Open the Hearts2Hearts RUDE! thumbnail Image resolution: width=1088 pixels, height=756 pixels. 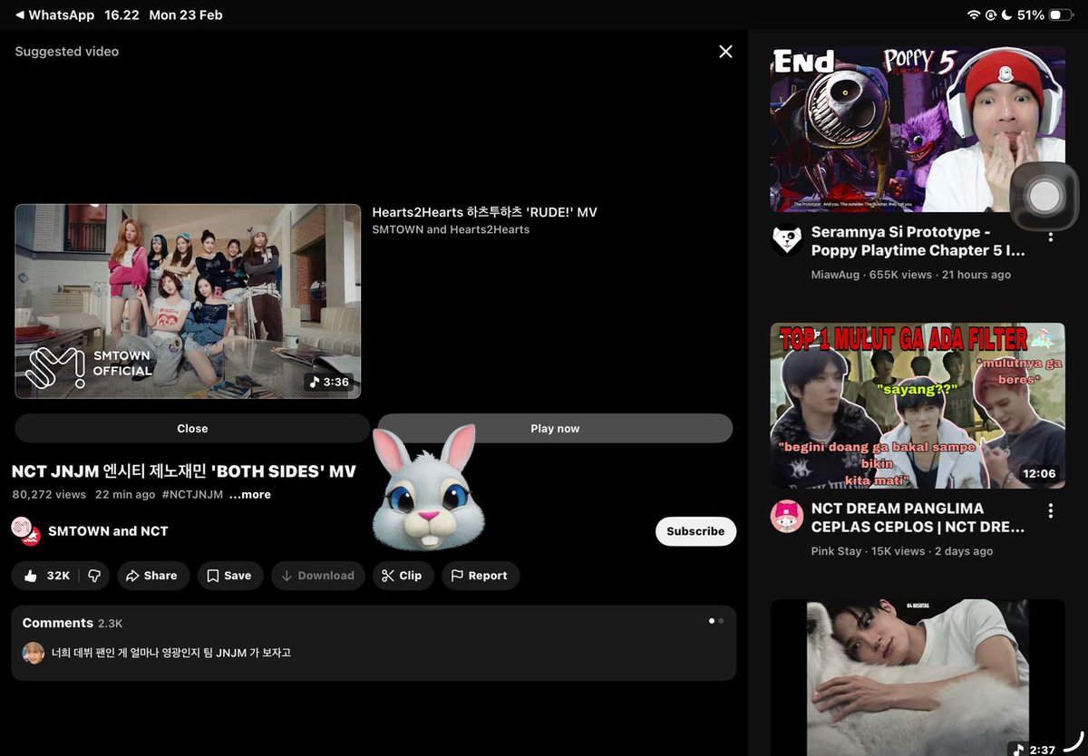(x=188, y=301)
